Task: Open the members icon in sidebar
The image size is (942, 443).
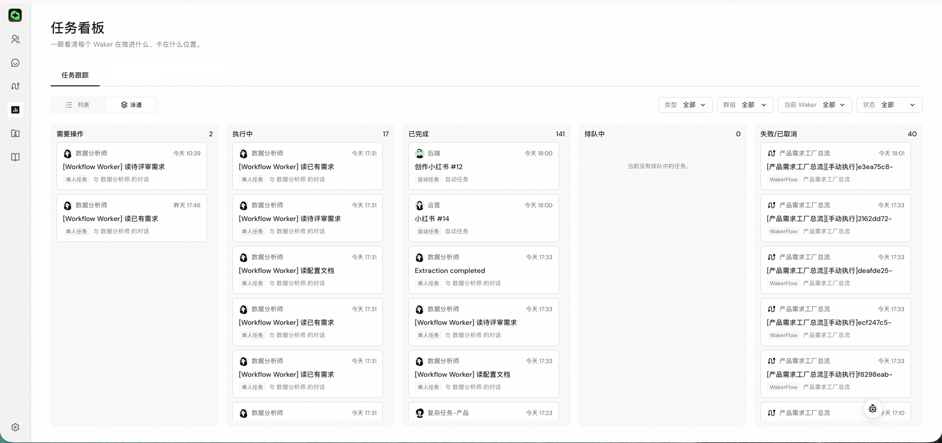Action: (15, 40)
